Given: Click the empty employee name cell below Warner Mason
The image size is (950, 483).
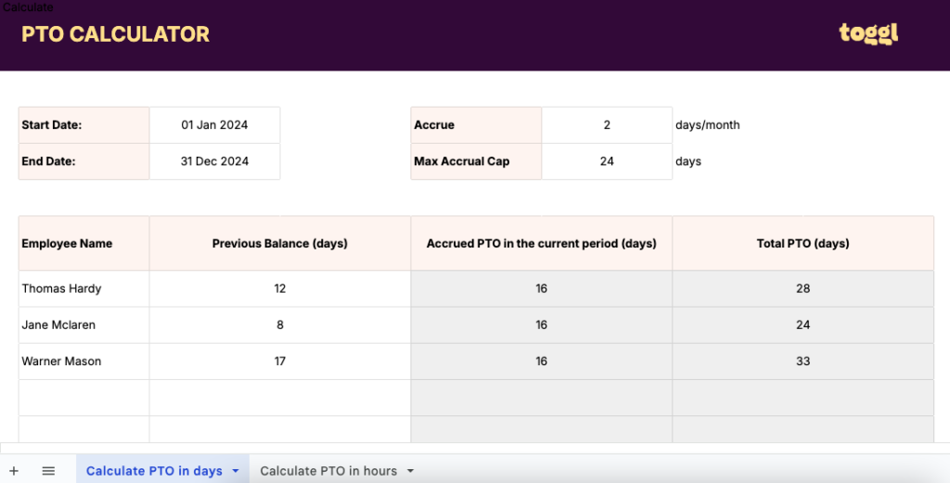Looking at the screenshot, I should tap(83, 397).
